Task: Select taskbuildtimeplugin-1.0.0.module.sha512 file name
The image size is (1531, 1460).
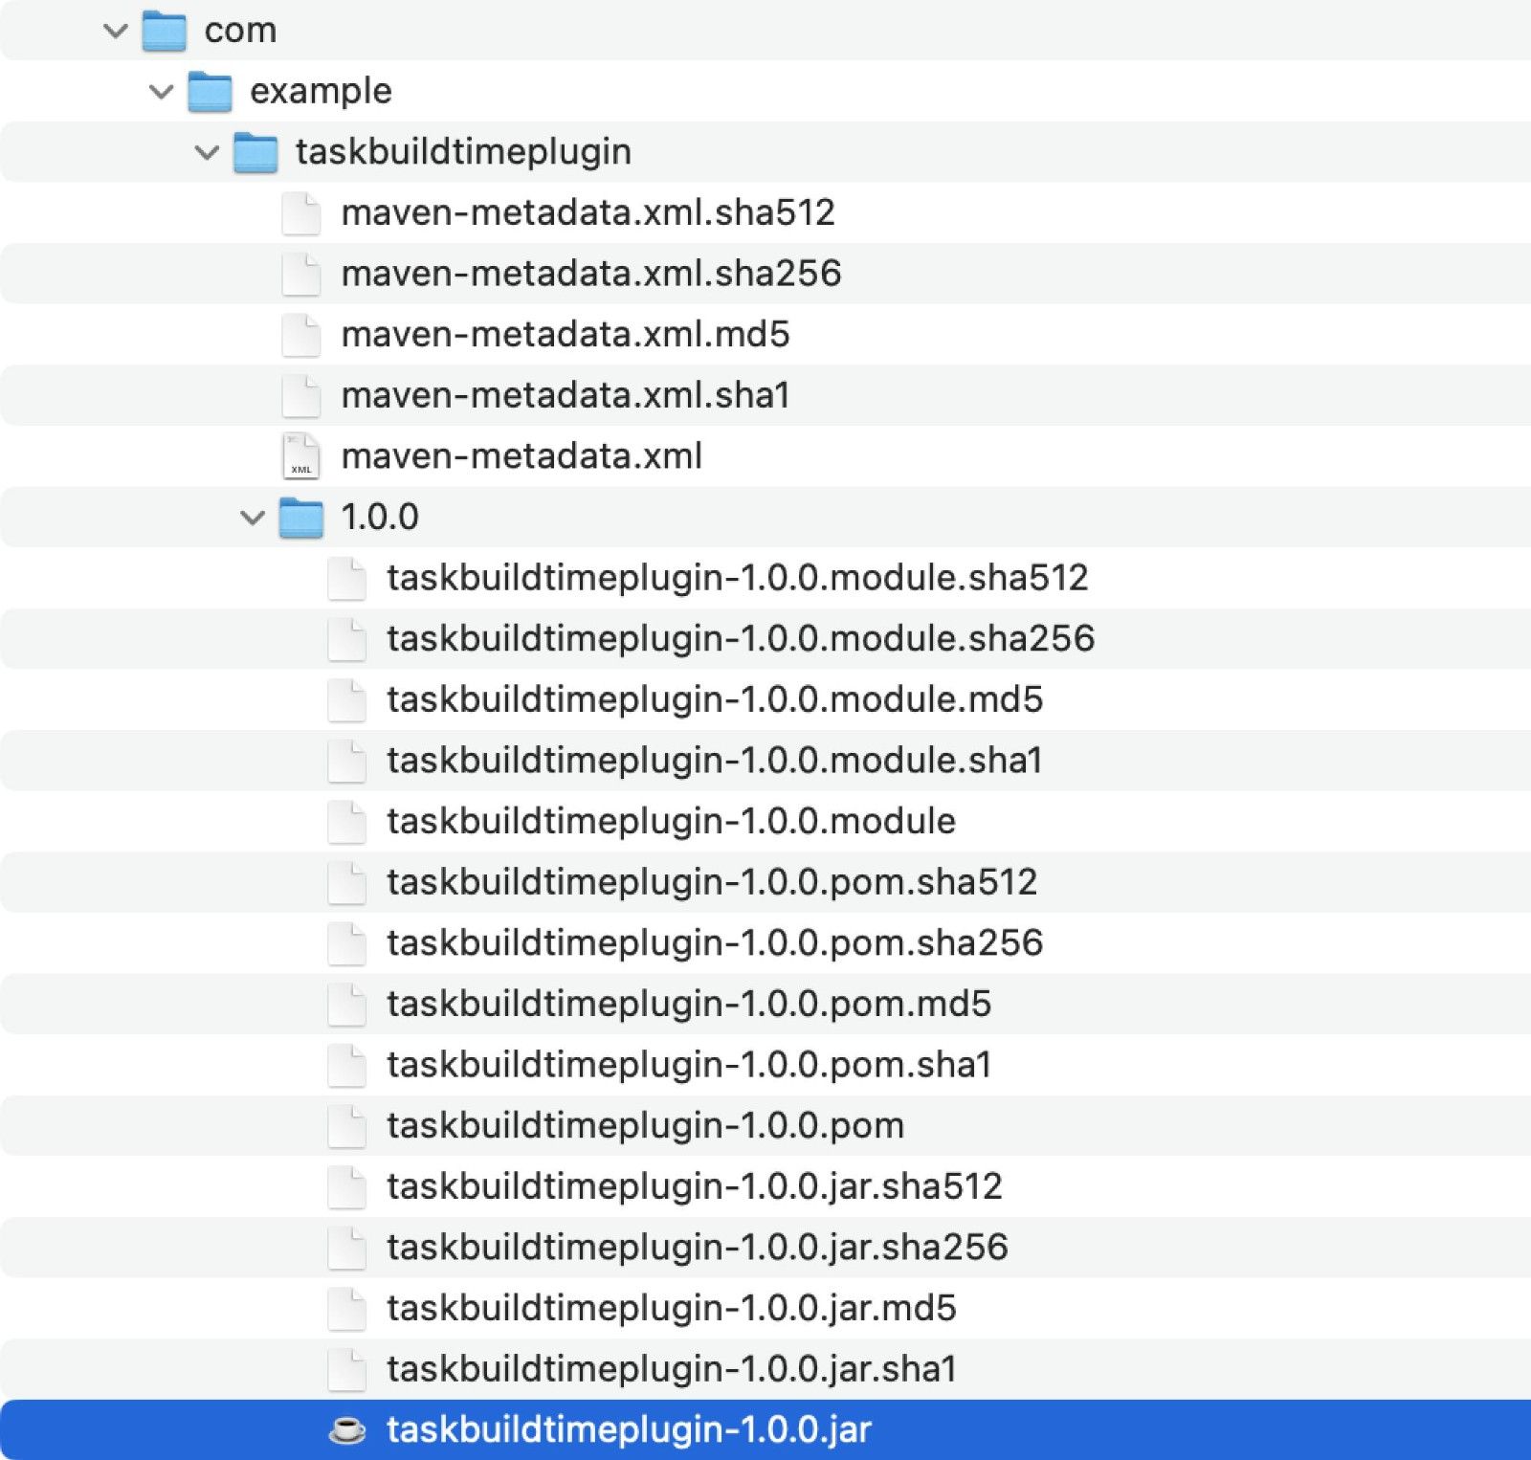Action: (738, 579)
